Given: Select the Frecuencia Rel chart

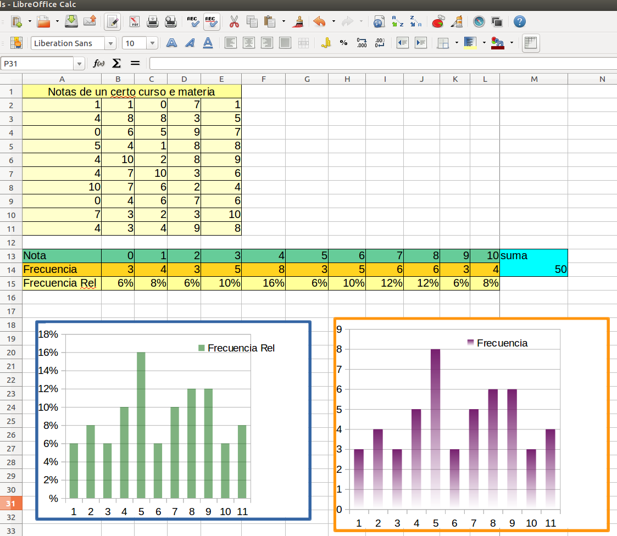Looking at the screenshot, I should 173,420.
